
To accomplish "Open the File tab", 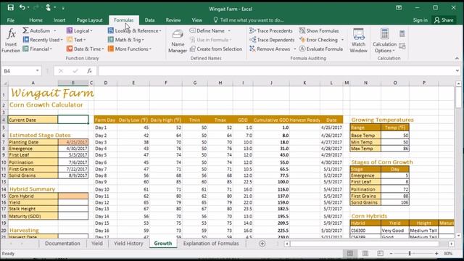I will (x=11, y=20).
